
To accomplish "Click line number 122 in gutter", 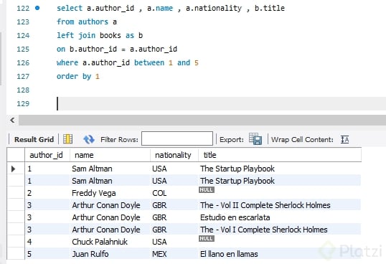I will (x=23, y=9).
